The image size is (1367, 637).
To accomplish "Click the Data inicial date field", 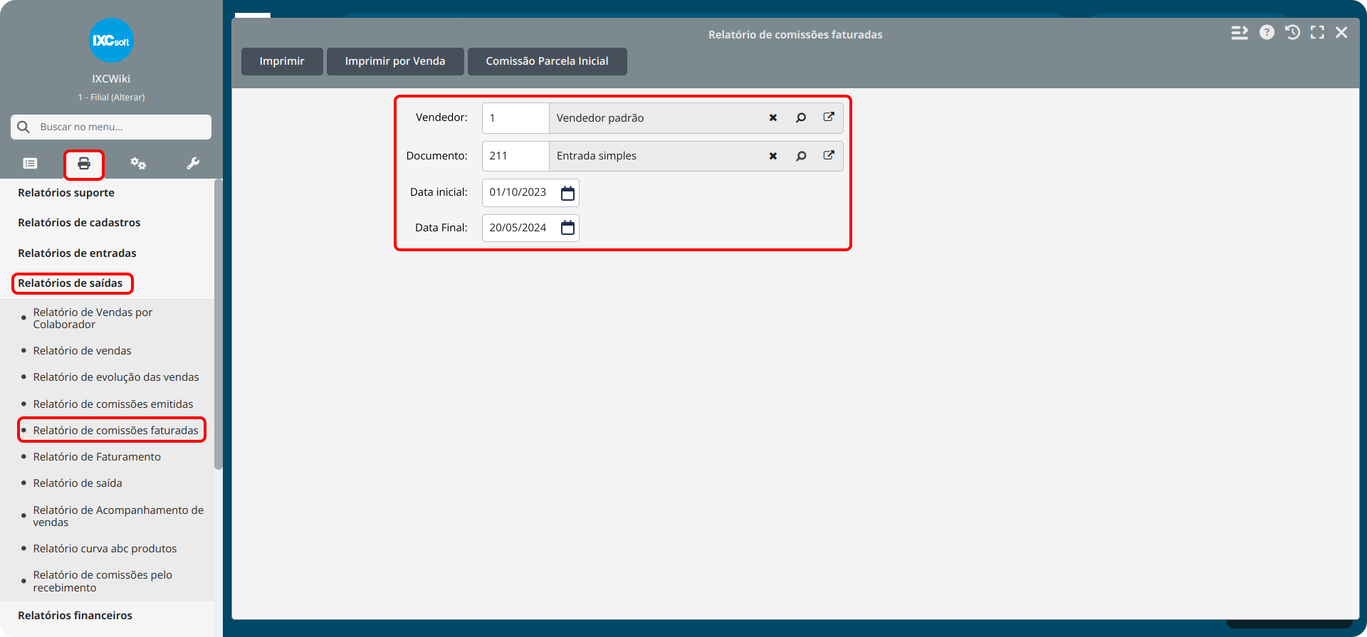I will (x=530, y=193).
